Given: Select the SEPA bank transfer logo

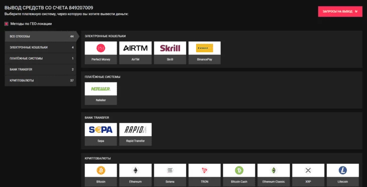Looking at the screenshot, I should 101,130.
